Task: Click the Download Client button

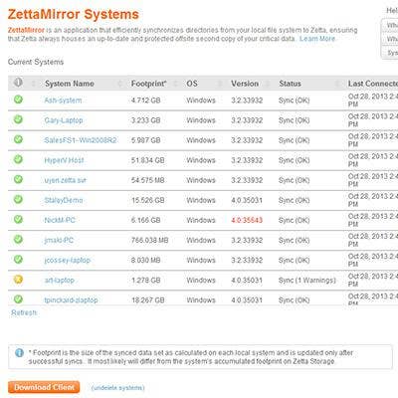Action: point(44,387)
